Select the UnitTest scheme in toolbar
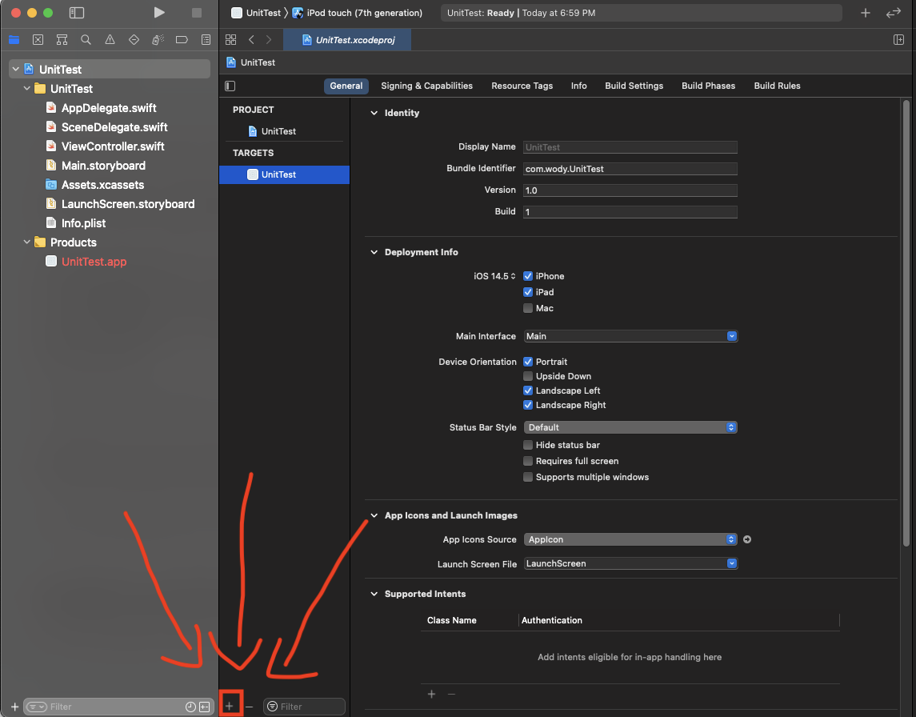The height and width of the screenshot is (717, 916). point(256,13)
